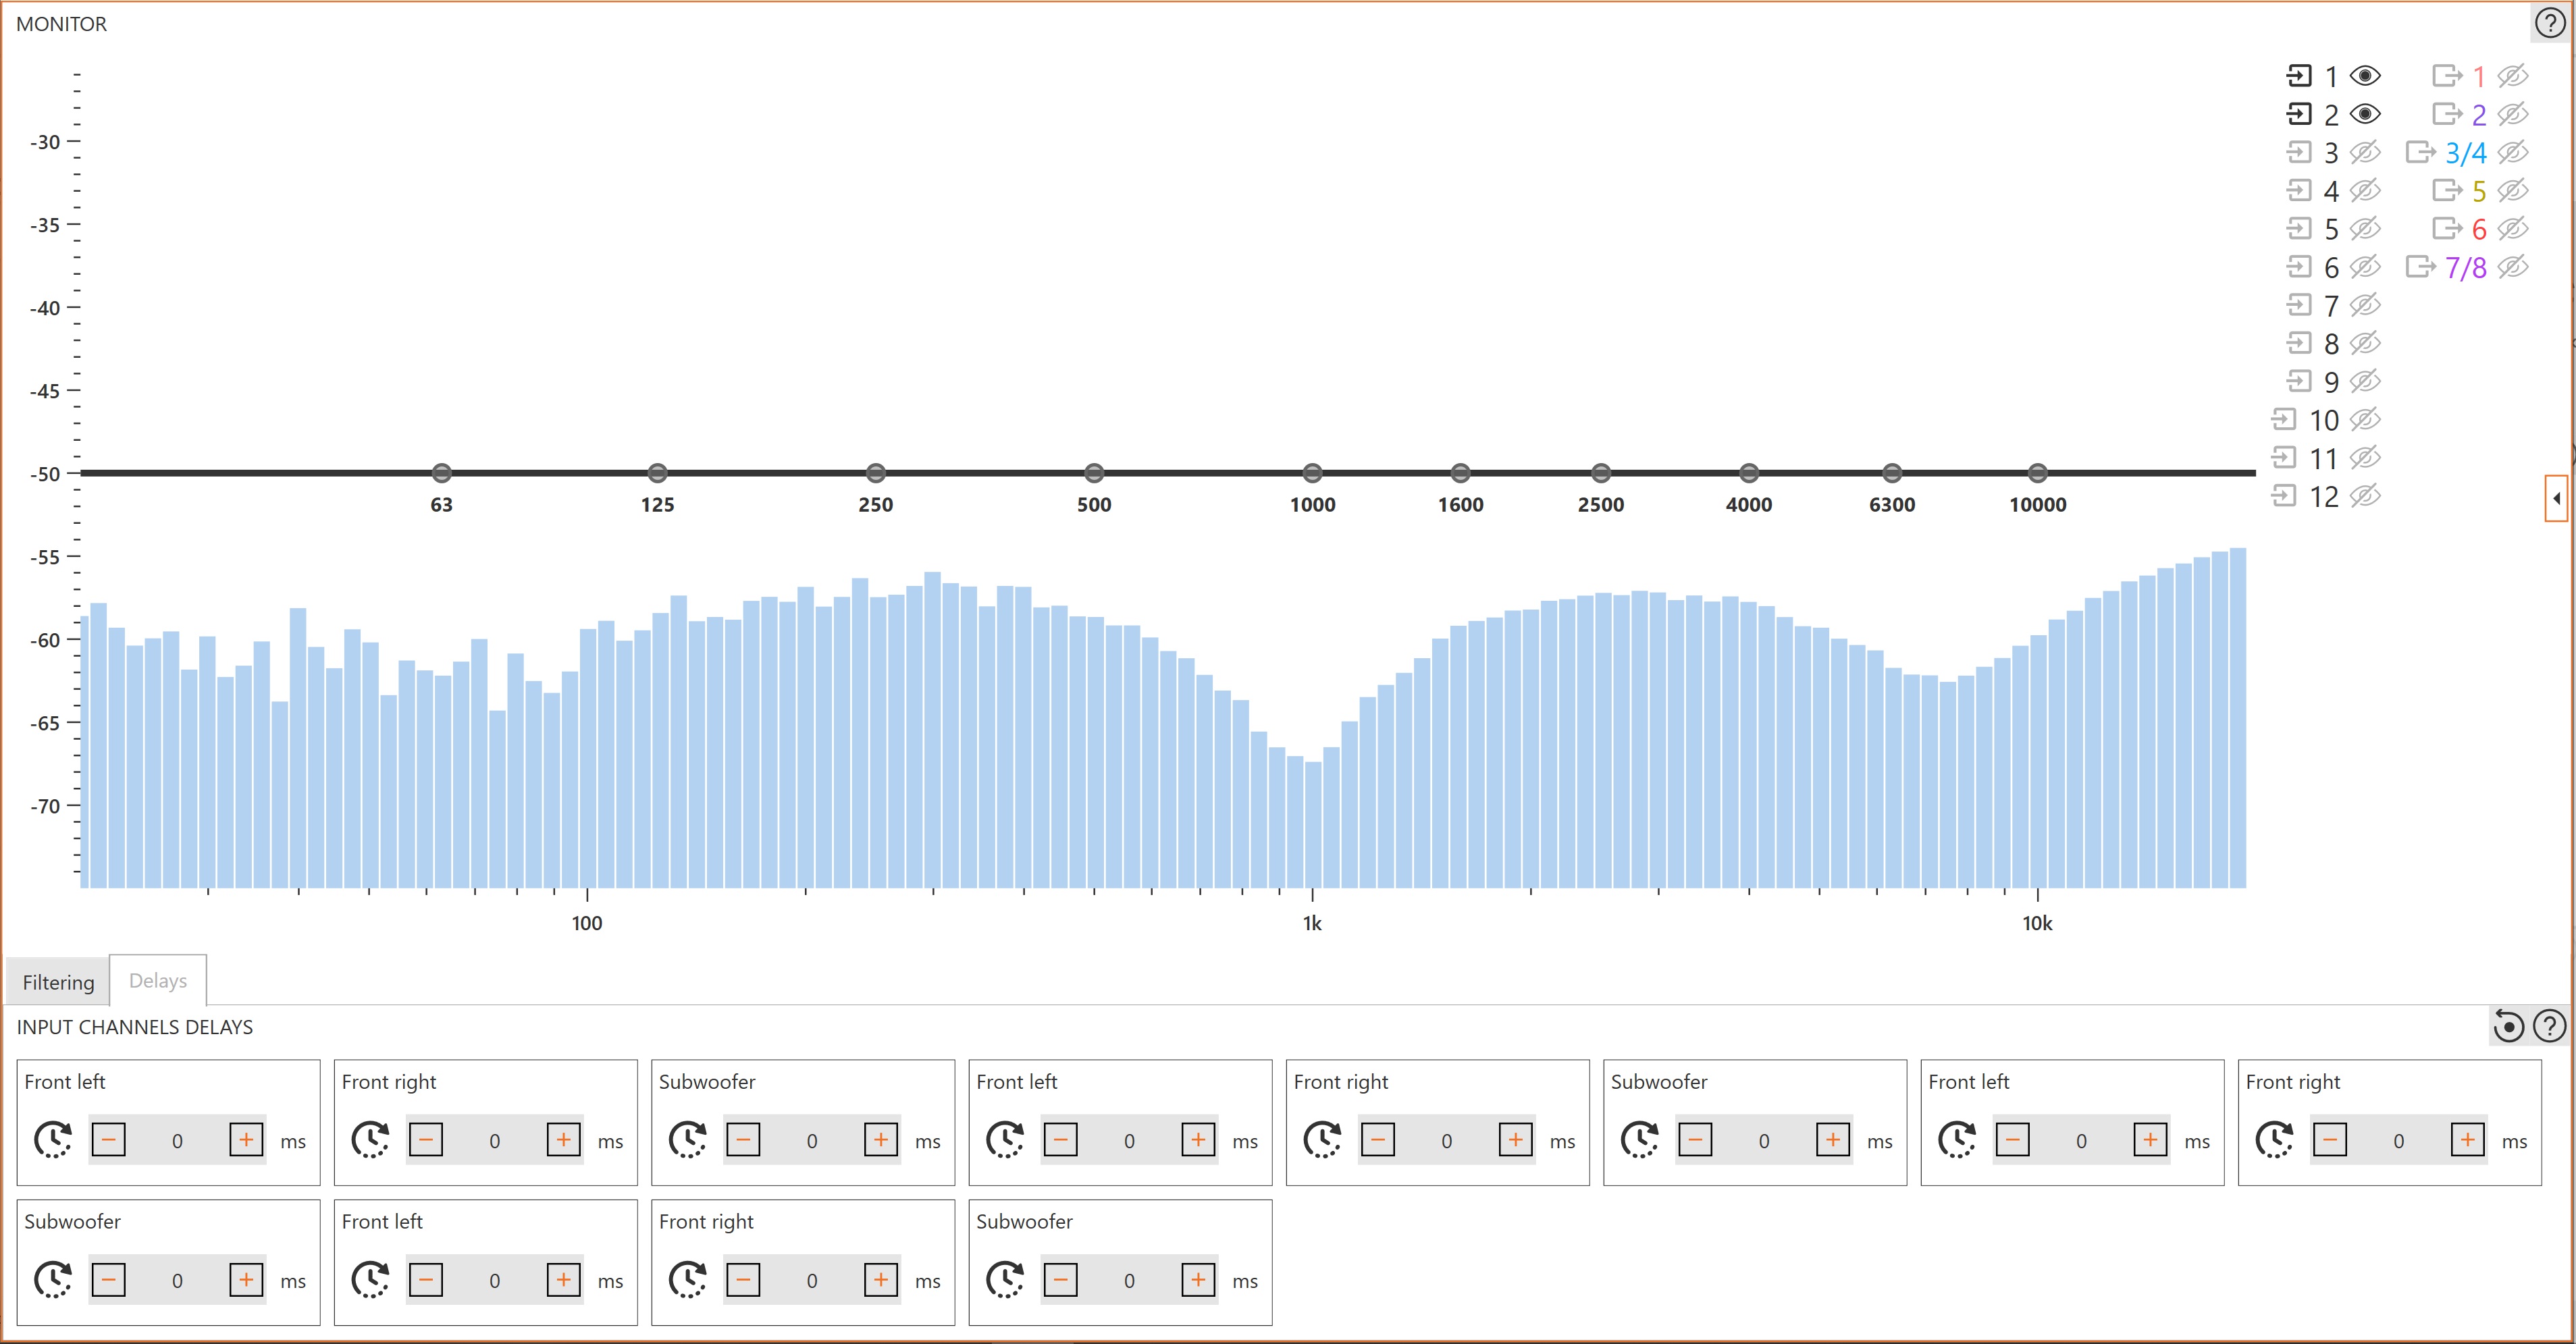This screenshot has width=2576, height=1344.
Task: Select the 1000 Hz EQ band handle
Action: [x=1312, y=473]
